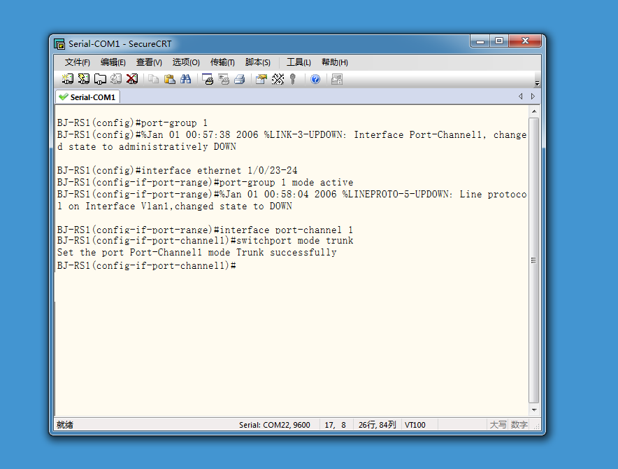Click the vertical scrollbar thumb
Viewport: 618px width, 469px height.
tap(533, 260)
